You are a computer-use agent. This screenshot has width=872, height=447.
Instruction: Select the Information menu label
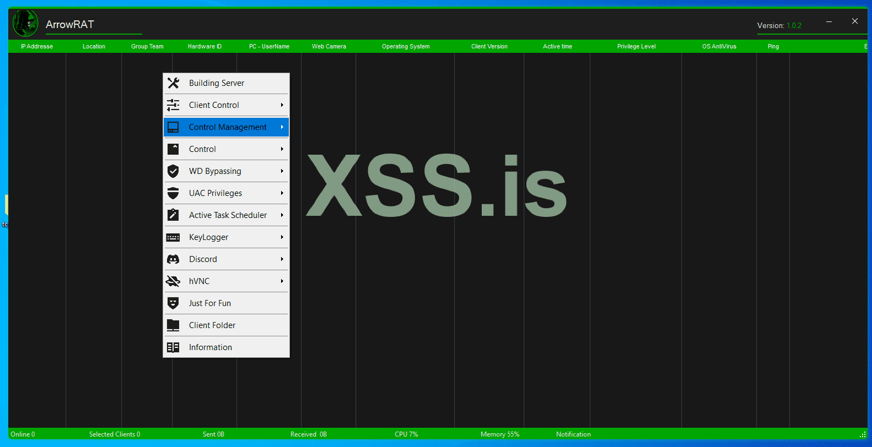point(211,347)
